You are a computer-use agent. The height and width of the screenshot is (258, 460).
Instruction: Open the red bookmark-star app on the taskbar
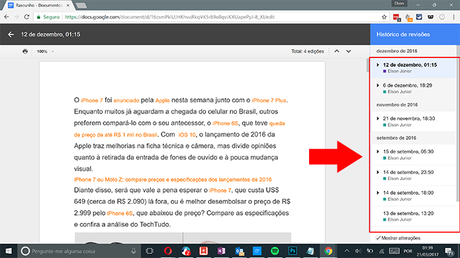click(203, 251)
